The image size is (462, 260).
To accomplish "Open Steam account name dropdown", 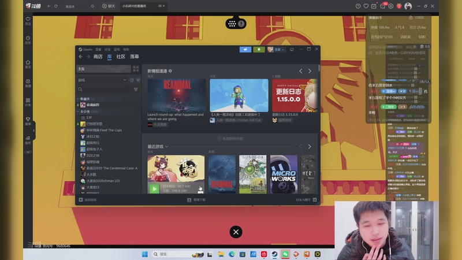I will (279, 50).
